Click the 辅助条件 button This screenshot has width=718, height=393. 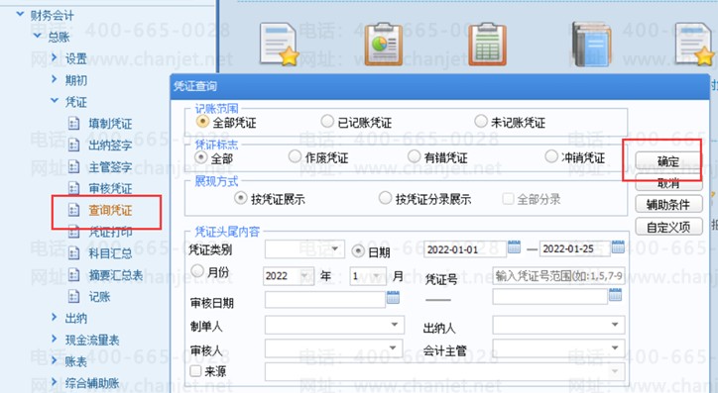click(x=668, y=205)
